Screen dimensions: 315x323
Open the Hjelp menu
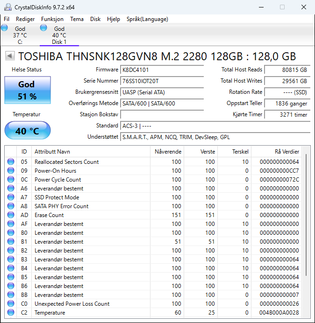click(114, 19)
